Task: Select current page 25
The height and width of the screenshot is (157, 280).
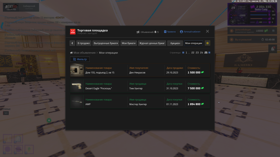Action: 206,53
